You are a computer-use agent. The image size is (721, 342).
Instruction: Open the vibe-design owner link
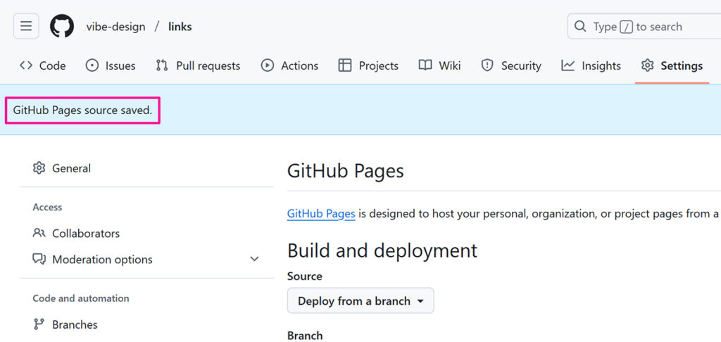115,27
